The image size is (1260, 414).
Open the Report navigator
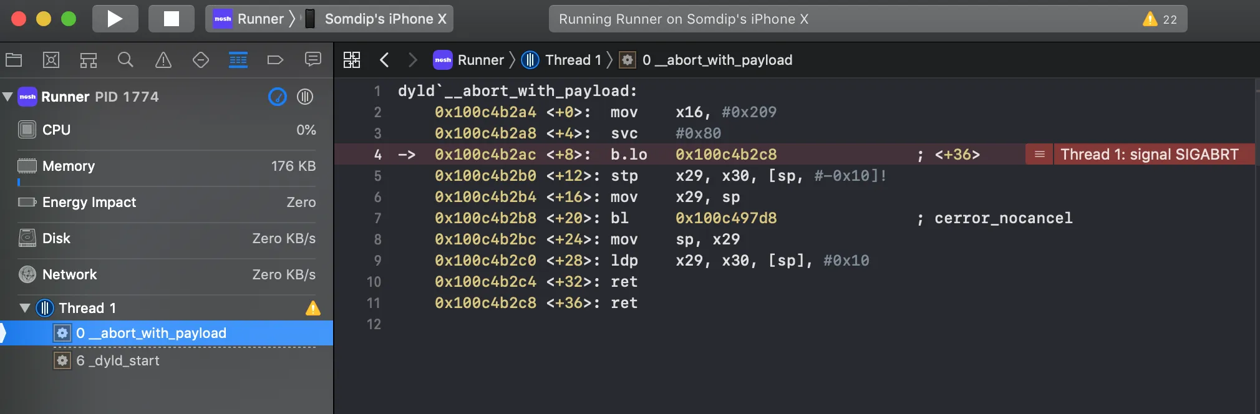click(313, 60)
